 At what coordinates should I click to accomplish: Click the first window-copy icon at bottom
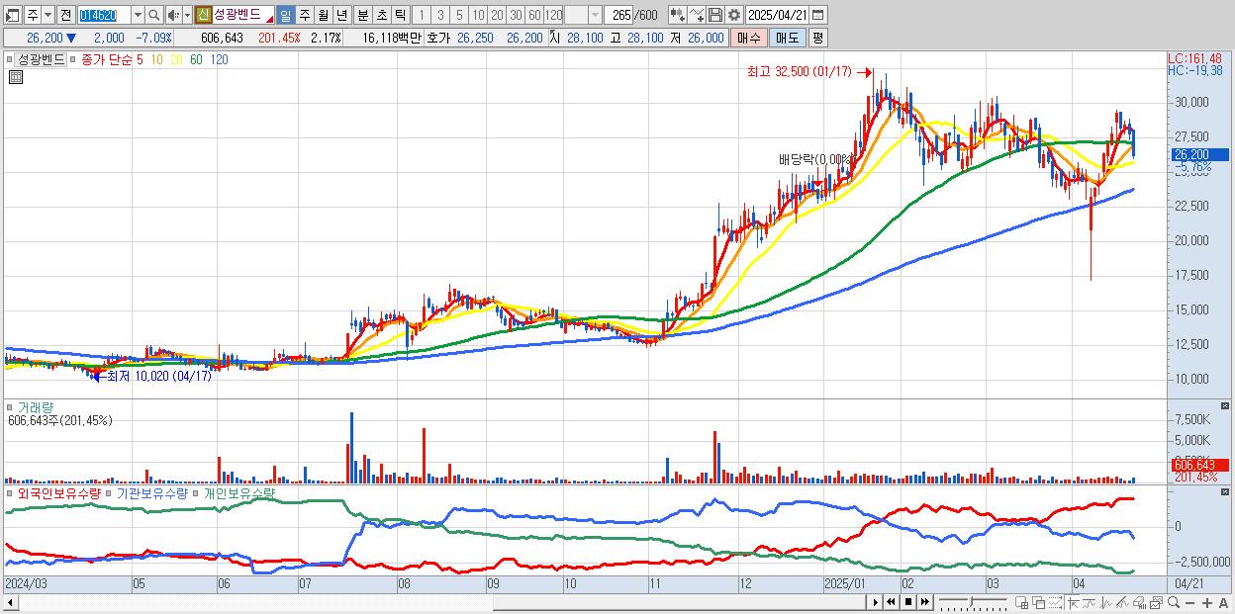point(1021,602)
